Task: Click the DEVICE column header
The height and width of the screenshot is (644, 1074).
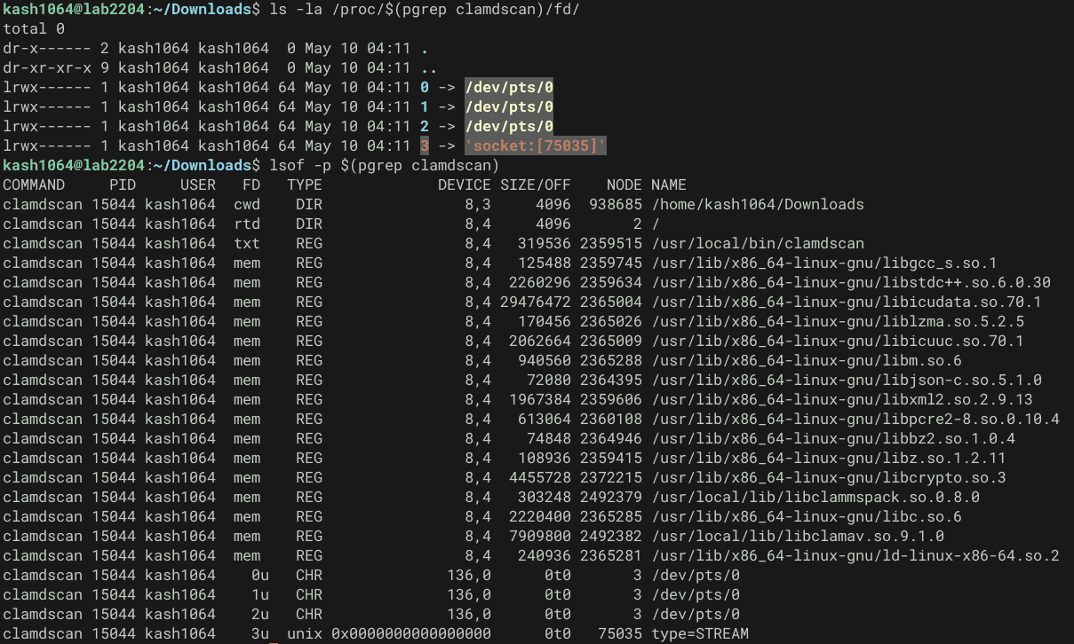Action: pos(465,185)
